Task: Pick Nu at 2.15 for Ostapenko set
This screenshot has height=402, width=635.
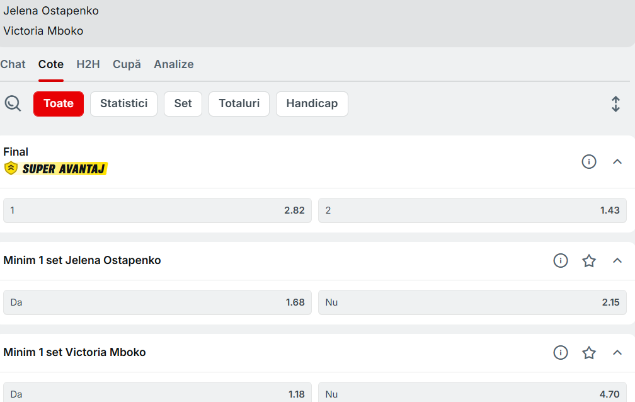Action: (x=472, y=302)
